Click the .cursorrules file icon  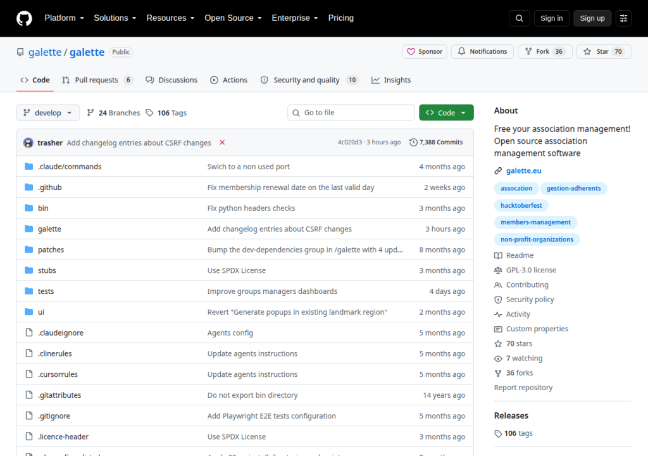point(29,374)
